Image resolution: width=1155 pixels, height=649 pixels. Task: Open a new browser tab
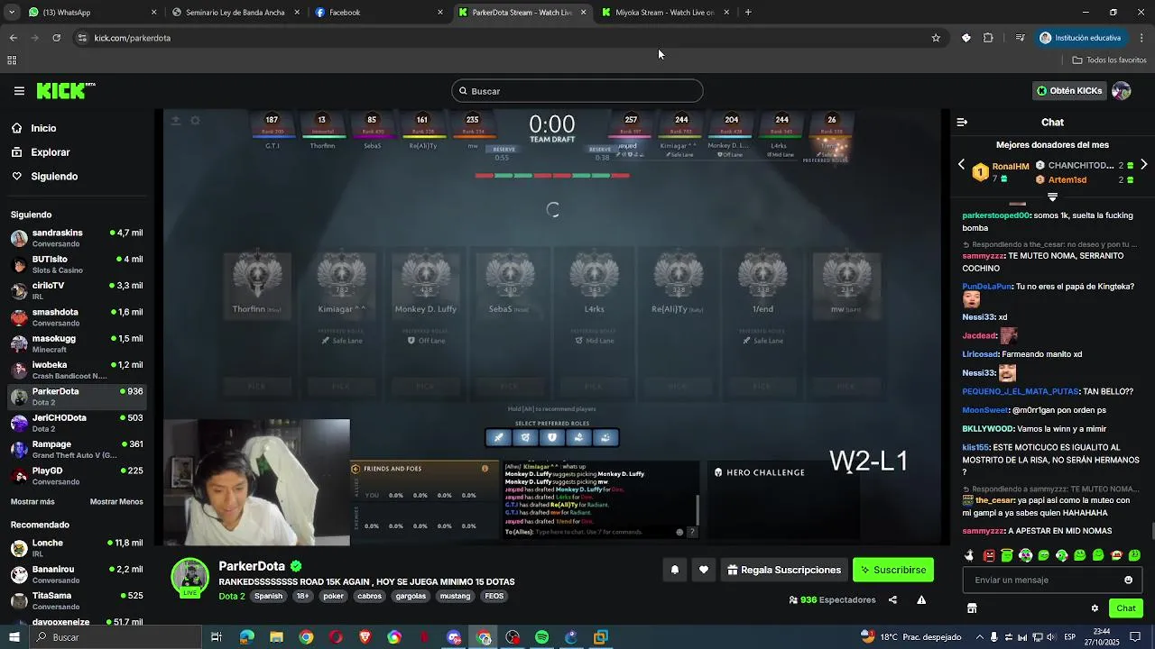click(748, 13)
